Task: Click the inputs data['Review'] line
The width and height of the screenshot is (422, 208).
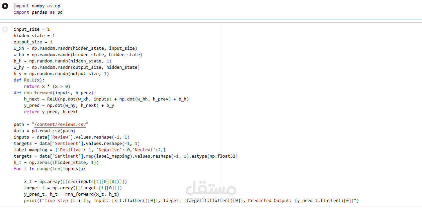Action: click(72, 137)
